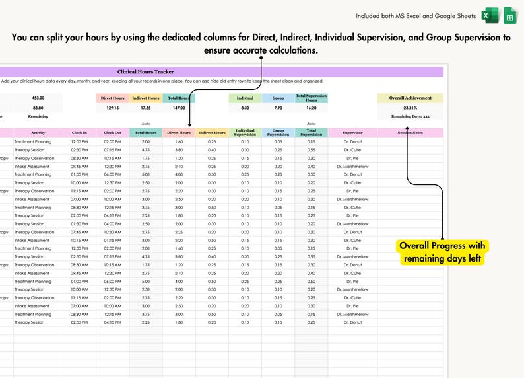Click the Group Supervision column header
The height and width of the screenshot is (378, 524).
pyautogui.click(x=278, y=132)
